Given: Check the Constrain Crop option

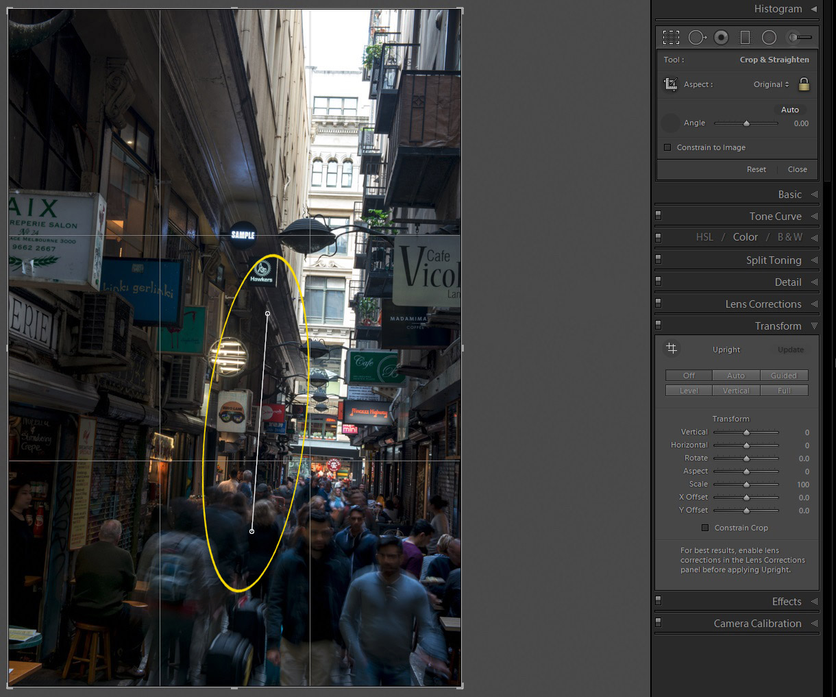Looking at the screenshot, I should pyautogui.click(x=705, y=528).
